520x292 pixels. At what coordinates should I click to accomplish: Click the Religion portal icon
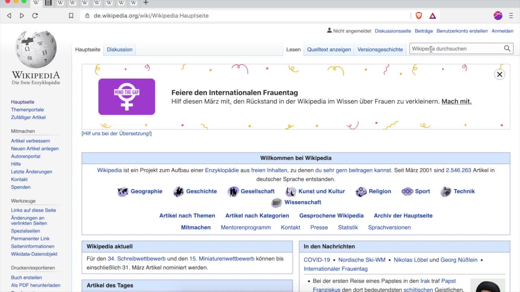361,192
